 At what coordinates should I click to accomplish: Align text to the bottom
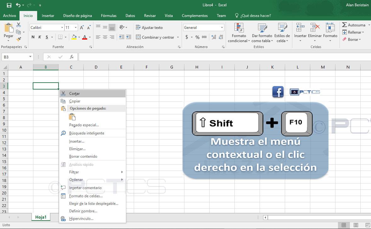pyautogui.click(x=112, y=27)
